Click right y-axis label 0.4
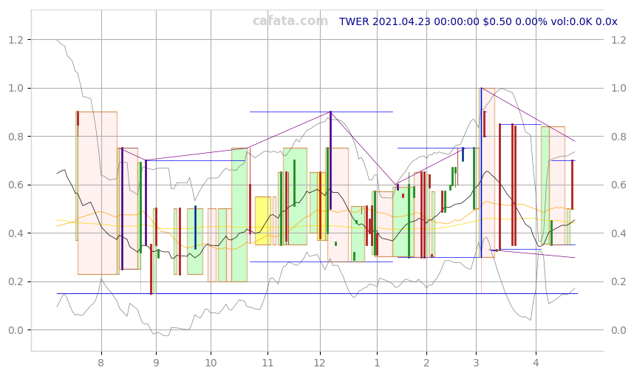 619,233
